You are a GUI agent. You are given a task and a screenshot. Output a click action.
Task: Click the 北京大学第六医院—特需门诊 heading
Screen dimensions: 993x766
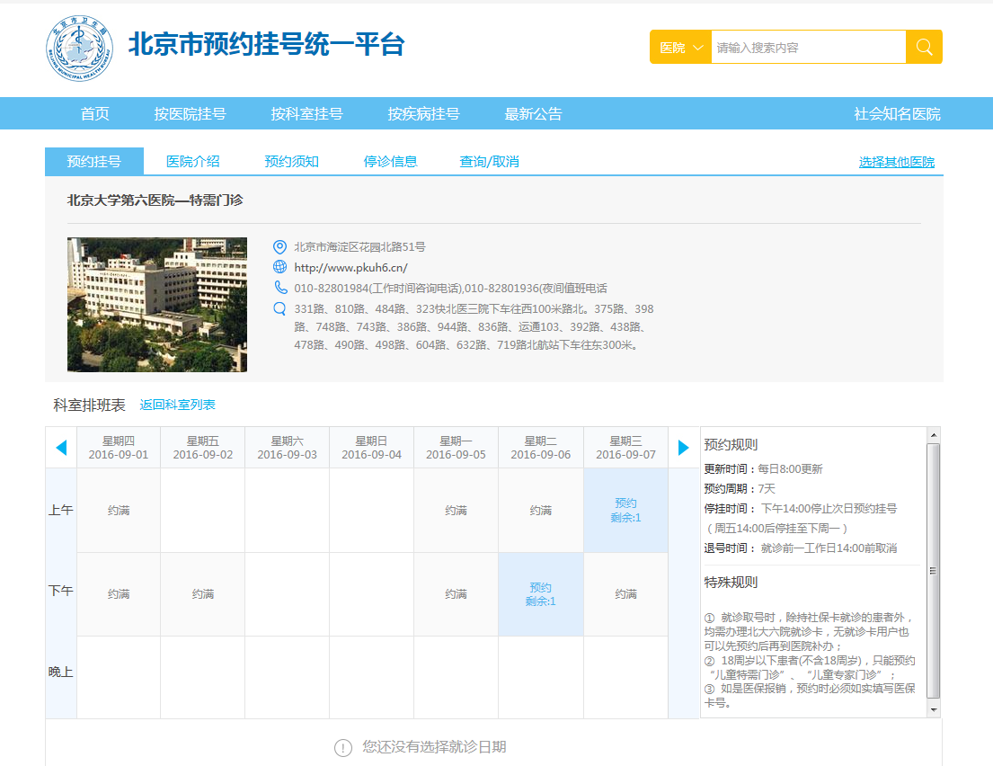[x=155, y=200]
